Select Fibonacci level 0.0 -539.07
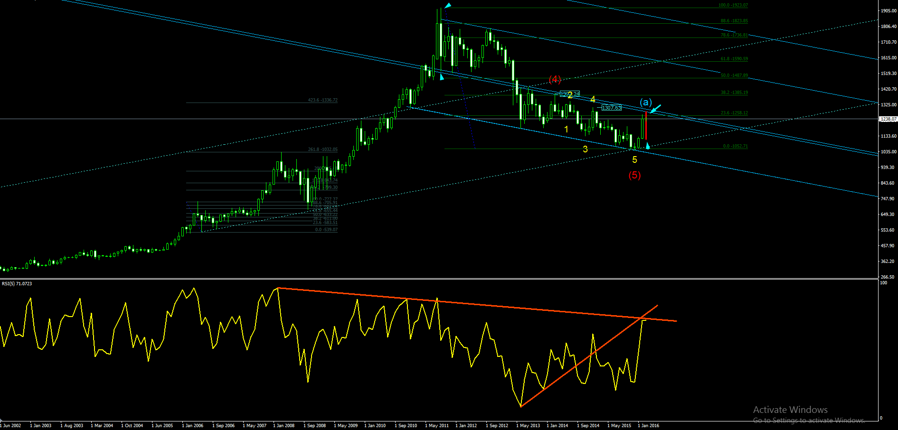The image size is (898, 430). 326,230
